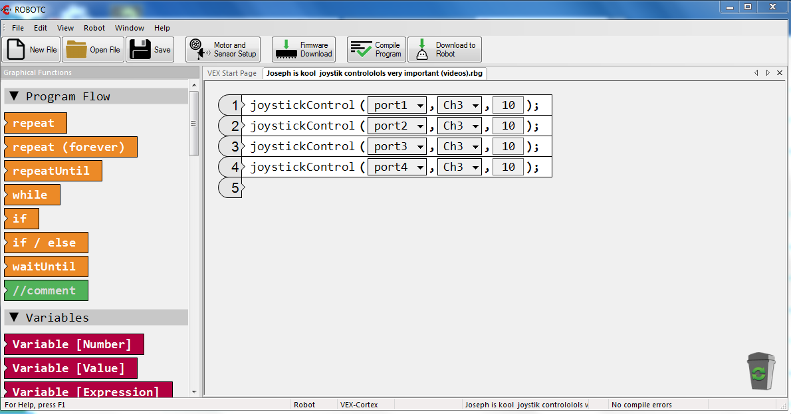Open the Edit menu
The image size is (791, 414).
coord(41,28)
